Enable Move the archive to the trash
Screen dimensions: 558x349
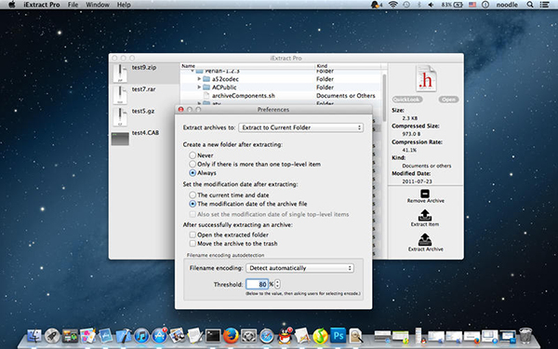(193, 244)
